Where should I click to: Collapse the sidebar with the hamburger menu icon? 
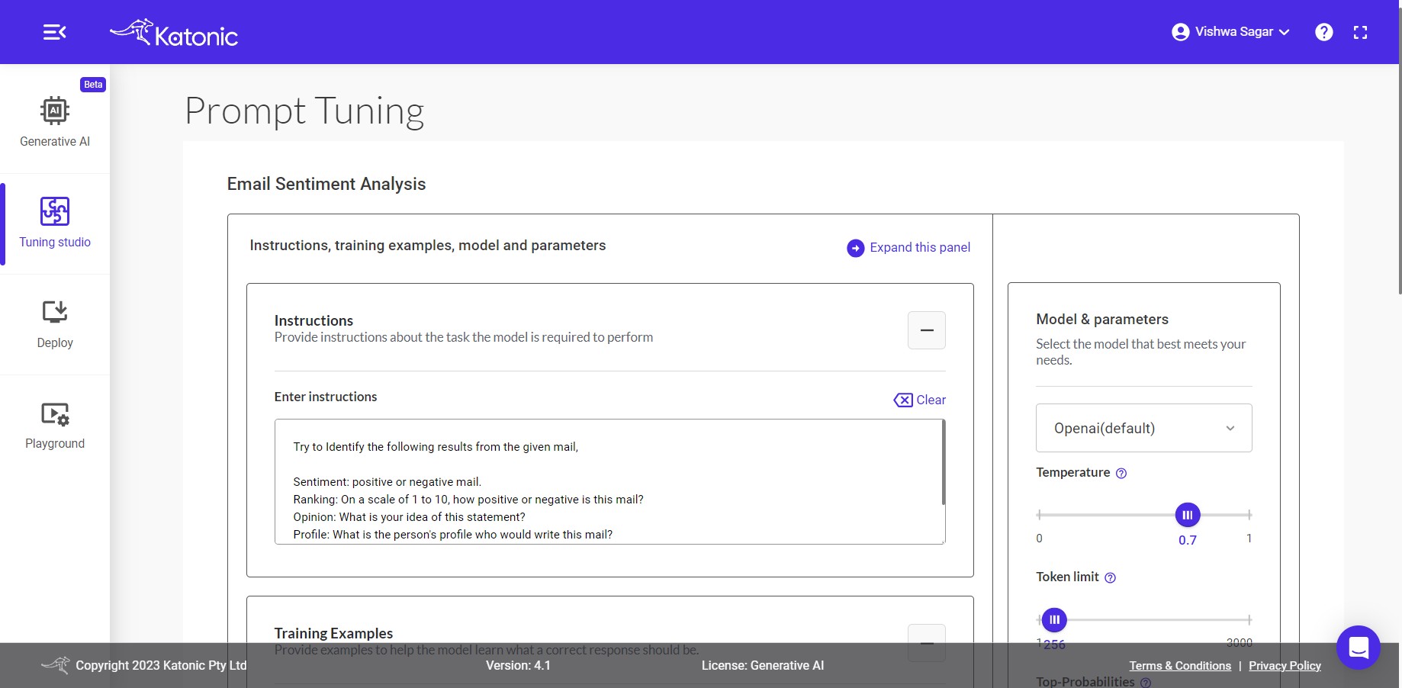point(54,32)
